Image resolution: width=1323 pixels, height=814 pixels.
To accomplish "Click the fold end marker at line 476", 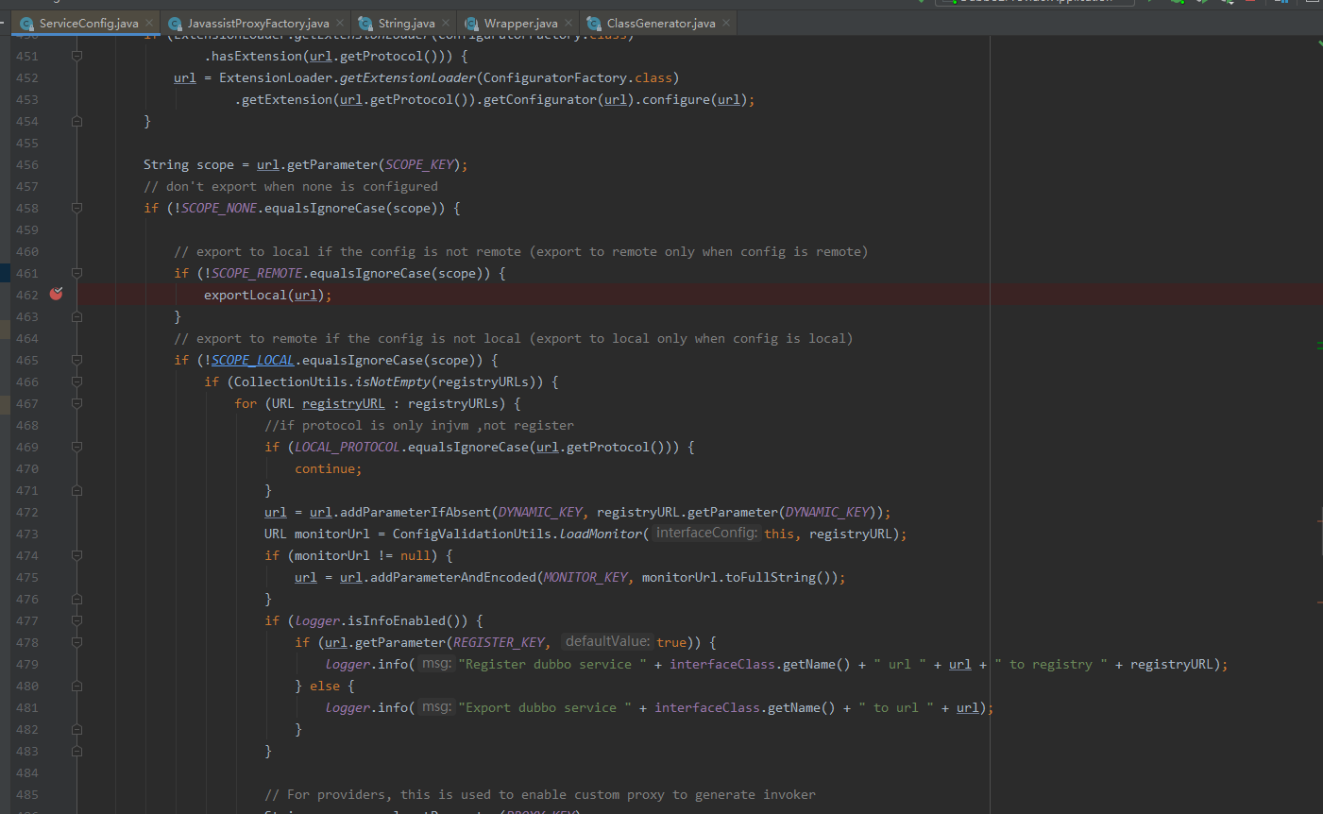I will (76, 599).
